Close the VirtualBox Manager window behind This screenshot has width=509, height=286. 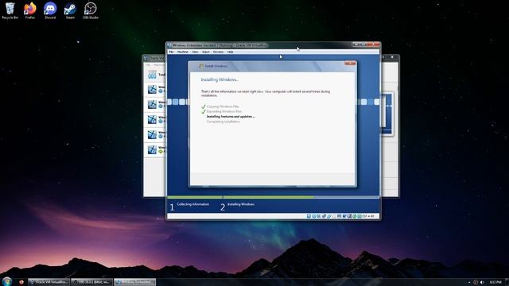coord(392,57)
